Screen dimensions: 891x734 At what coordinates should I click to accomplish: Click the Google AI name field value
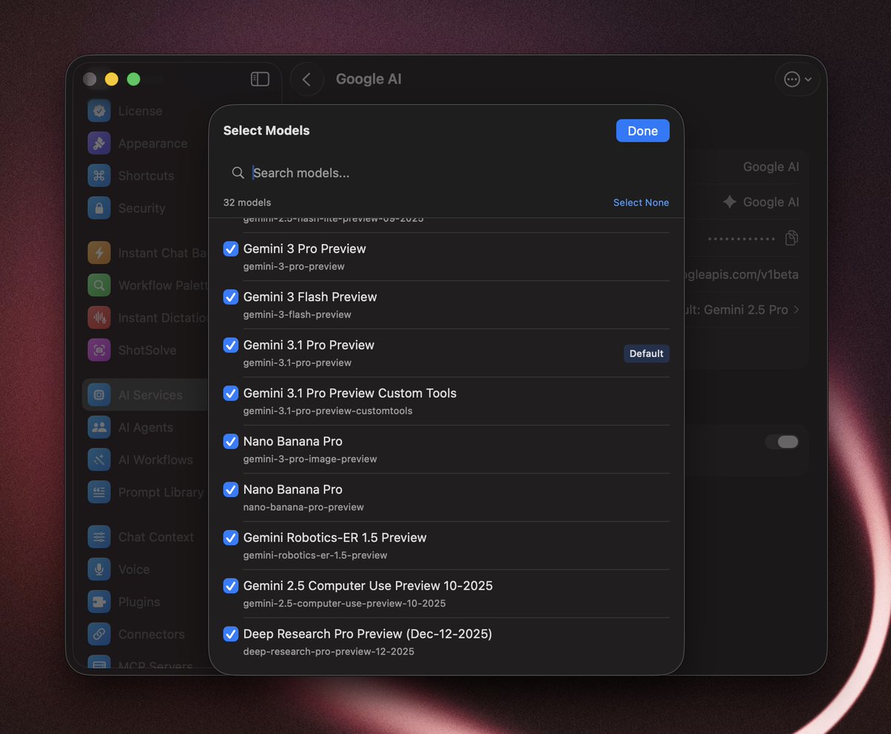[771, 167]
